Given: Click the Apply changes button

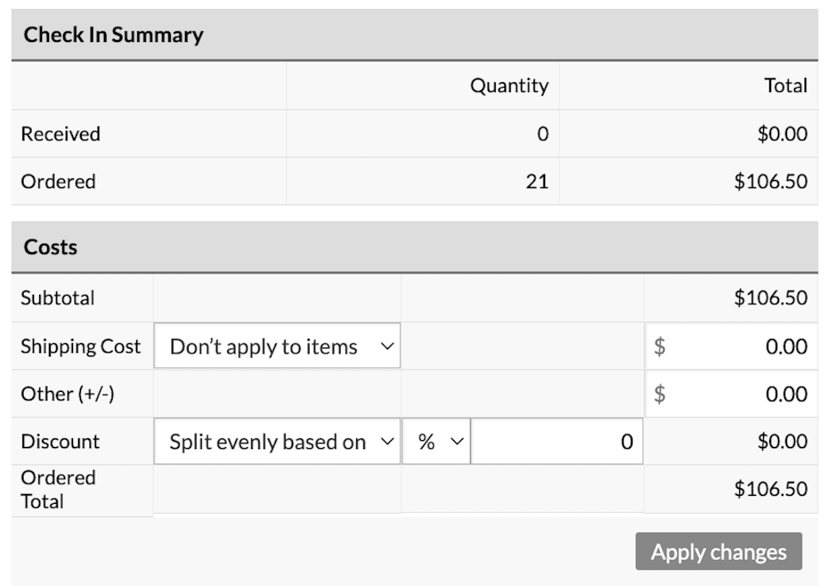Looking at the screenshot, I should coord(718,552).
